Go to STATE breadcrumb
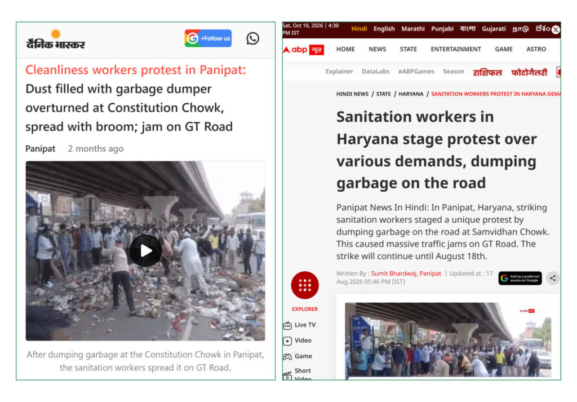Viewport: 577px width, 402px height. tap(383, 94)
